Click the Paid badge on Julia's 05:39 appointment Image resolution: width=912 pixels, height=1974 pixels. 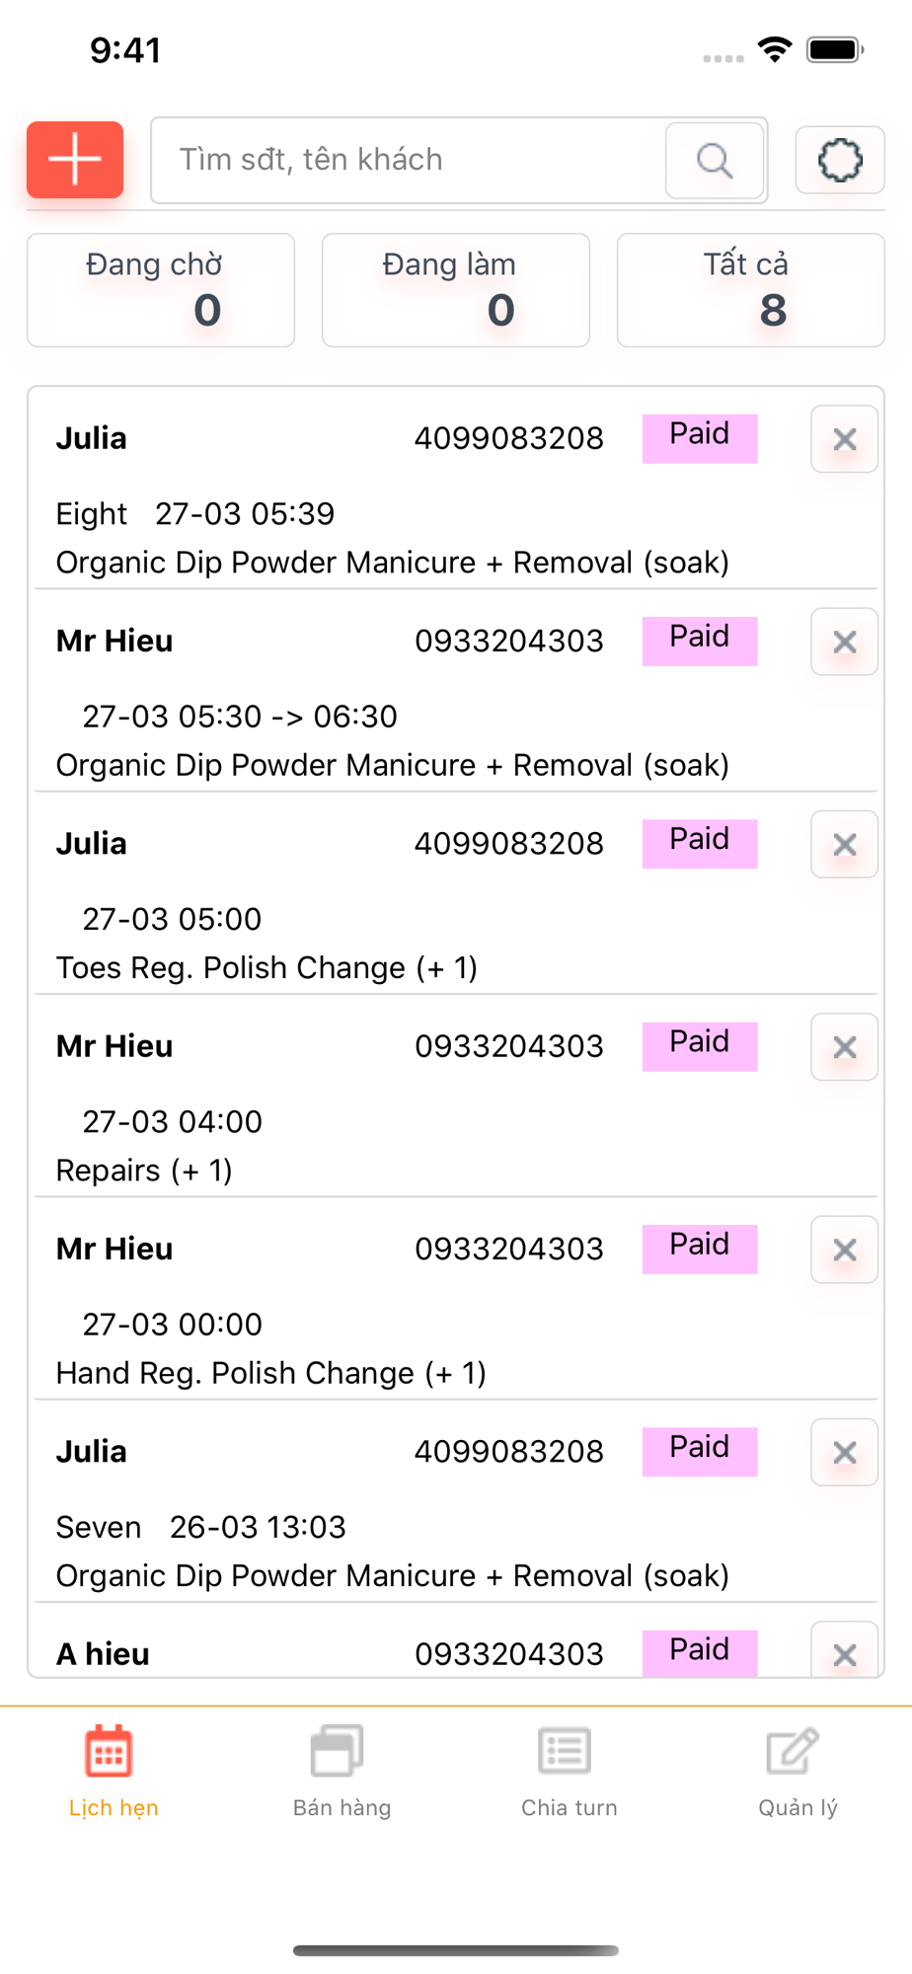pyautogui.click(x=699, y=437)
